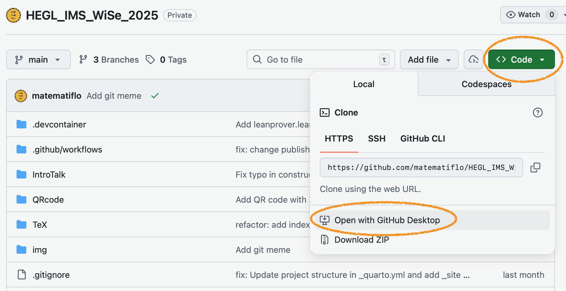This screenshot has width=566, height=291.
Task: Choose Open with GitHub Desktop
Action: pyautogui.click(x=387, y=220)
